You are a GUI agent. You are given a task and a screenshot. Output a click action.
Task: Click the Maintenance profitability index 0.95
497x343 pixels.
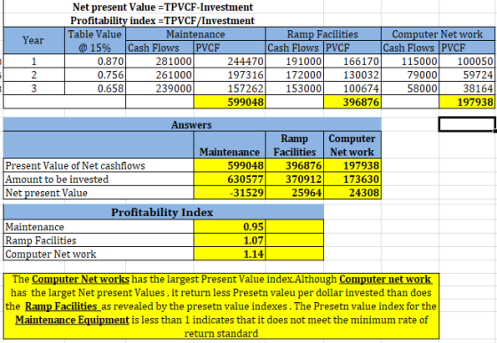[230, 227]
